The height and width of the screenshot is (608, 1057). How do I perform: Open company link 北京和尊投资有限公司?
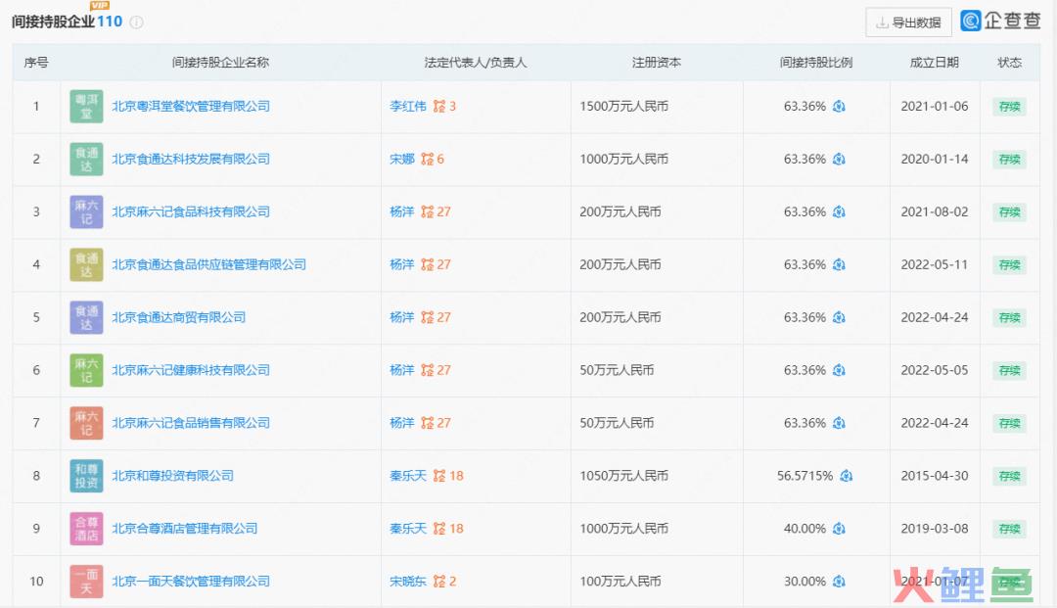(x=172, y=476)
